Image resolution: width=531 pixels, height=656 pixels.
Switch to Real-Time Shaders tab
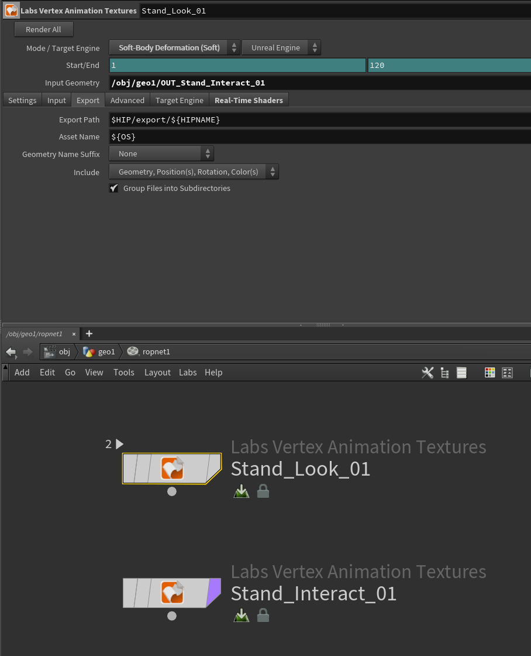249,100
